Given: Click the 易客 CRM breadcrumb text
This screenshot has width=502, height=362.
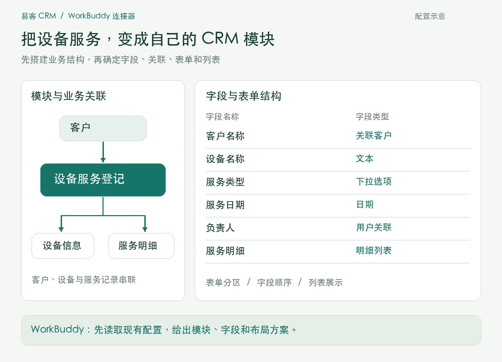Looking at the screenshot, I should coord(39,16).
